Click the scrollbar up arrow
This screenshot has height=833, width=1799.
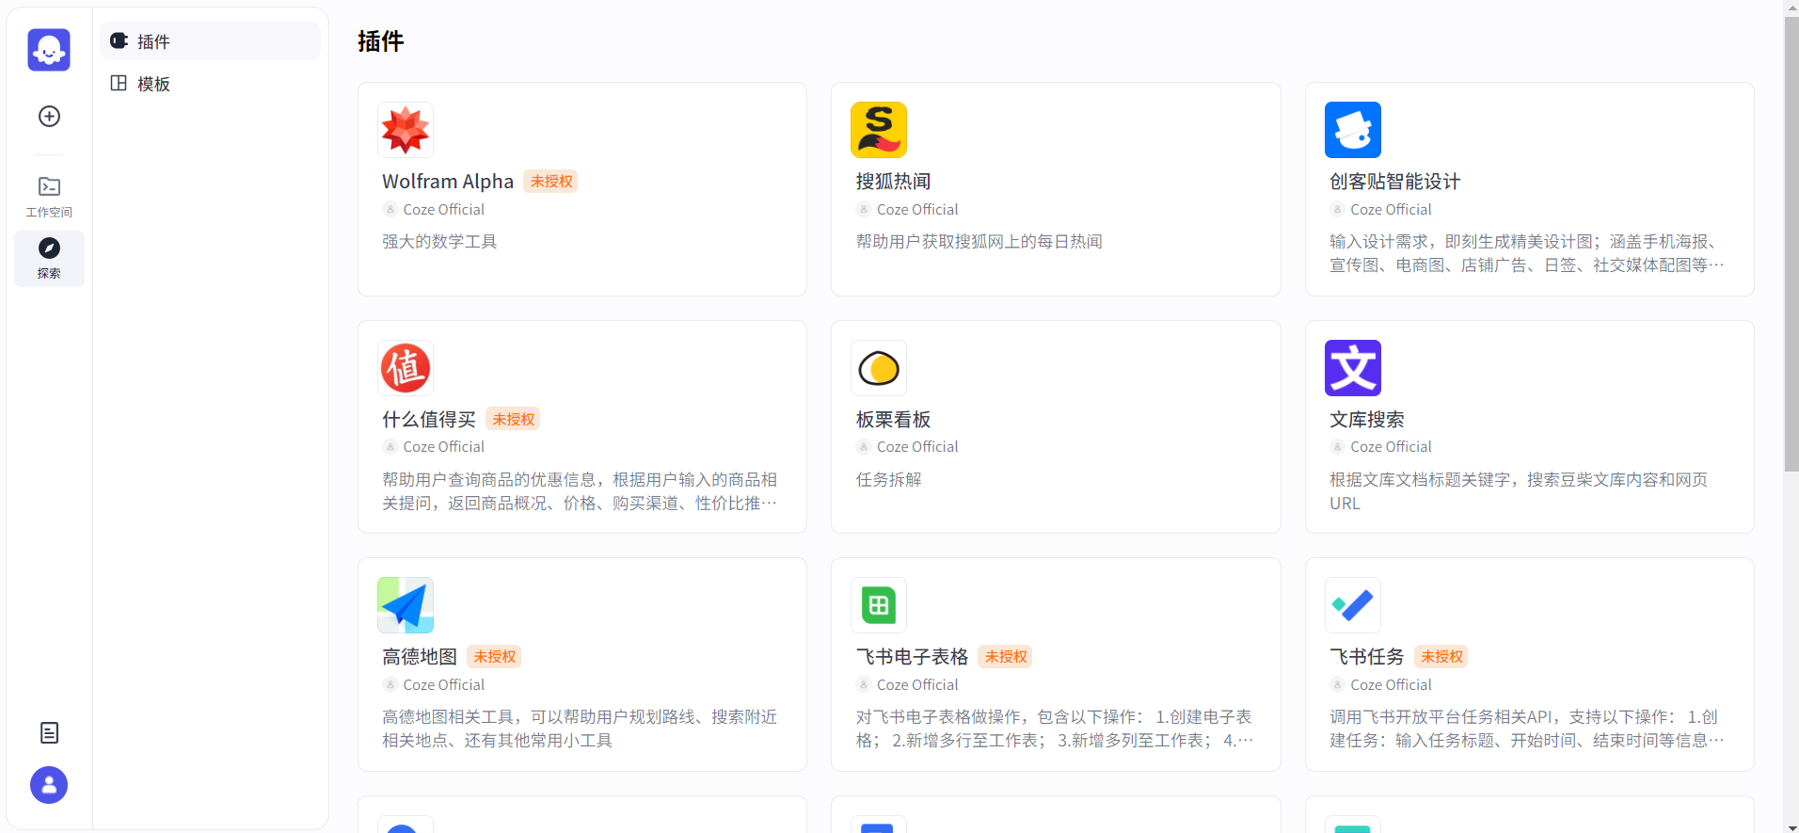click(1791, 7)
